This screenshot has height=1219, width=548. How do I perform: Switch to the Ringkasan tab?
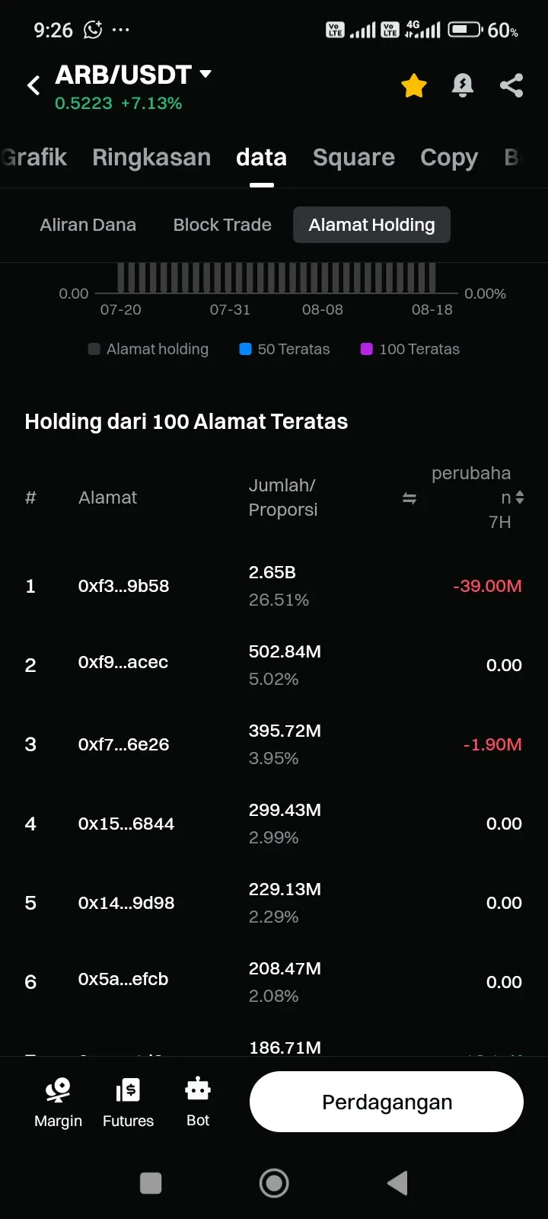coord(151,157)
